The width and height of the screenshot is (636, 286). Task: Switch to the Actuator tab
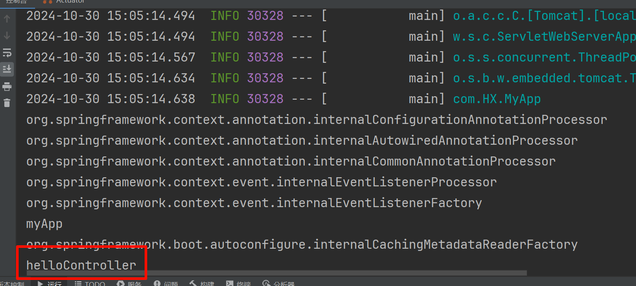pos(65,2)
